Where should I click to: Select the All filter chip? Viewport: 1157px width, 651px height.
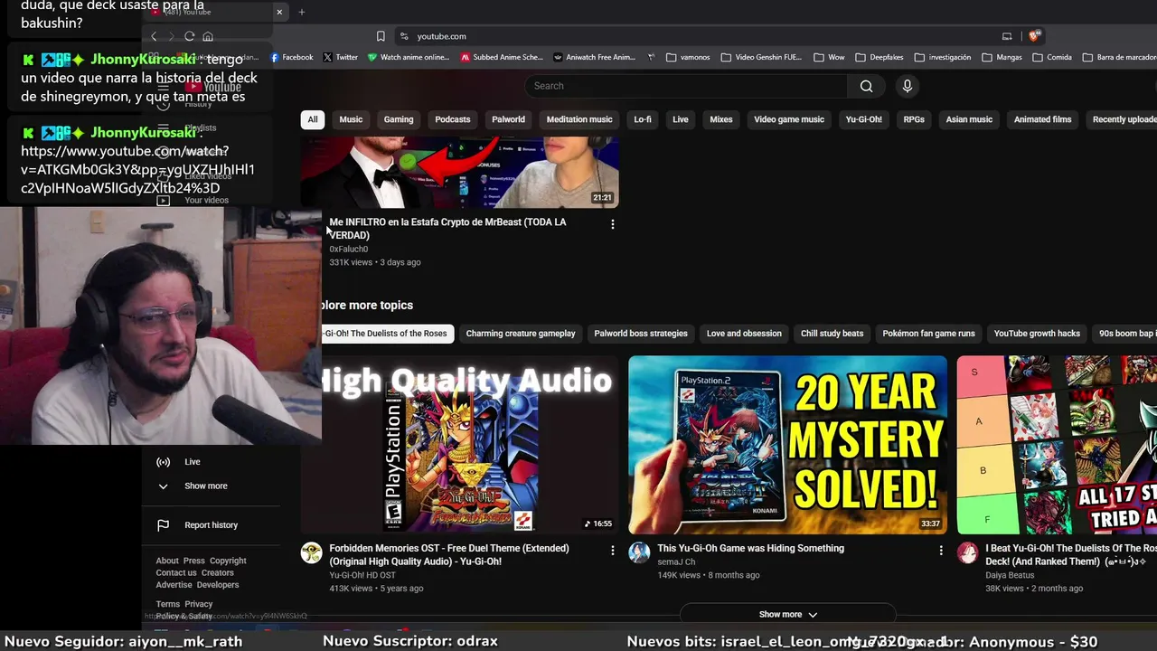pyautogui.click(x=313, y=119)
